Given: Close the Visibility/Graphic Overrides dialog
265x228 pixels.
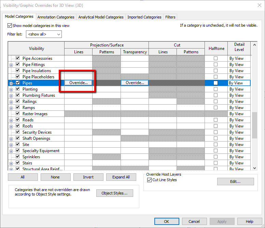Looking at the screenshot, I should click(x=260, y=5).
